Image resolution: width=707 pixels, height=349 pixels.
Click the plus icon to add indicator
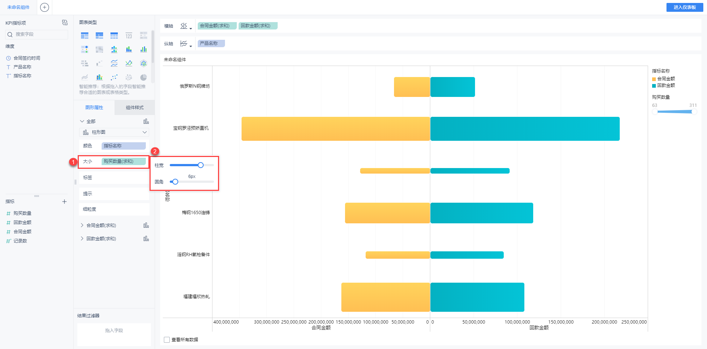coord(64,202)
